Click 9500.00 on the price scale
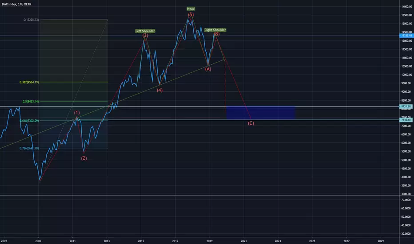Screen dimensions: 414x244 click(x=406, y=83)
